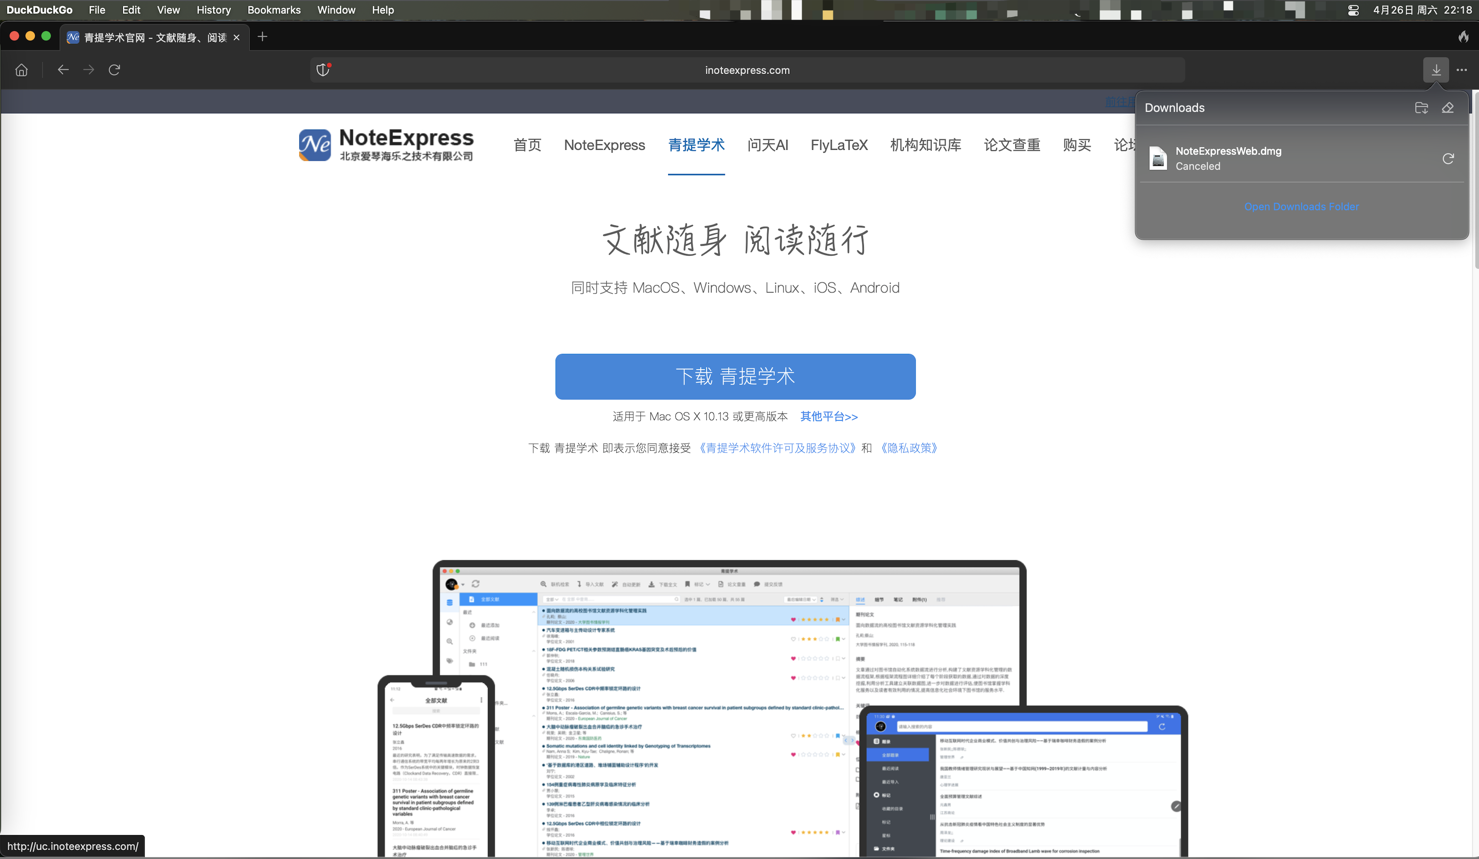Click the NoteExpress logo
Viewport: 1479px width, 859px height.
click(x=386, y=145)
